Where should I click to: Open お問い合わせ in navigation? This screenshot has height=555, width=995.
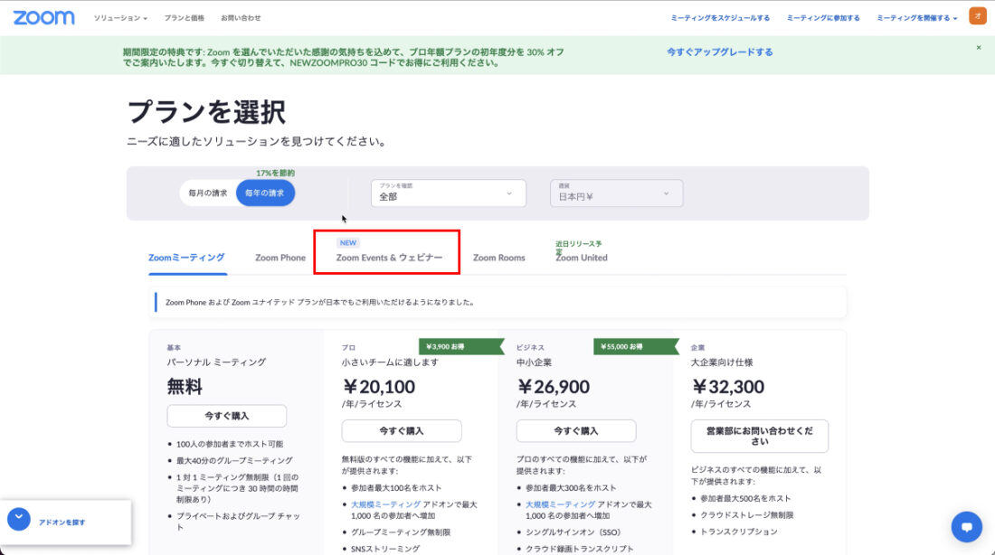241,18
